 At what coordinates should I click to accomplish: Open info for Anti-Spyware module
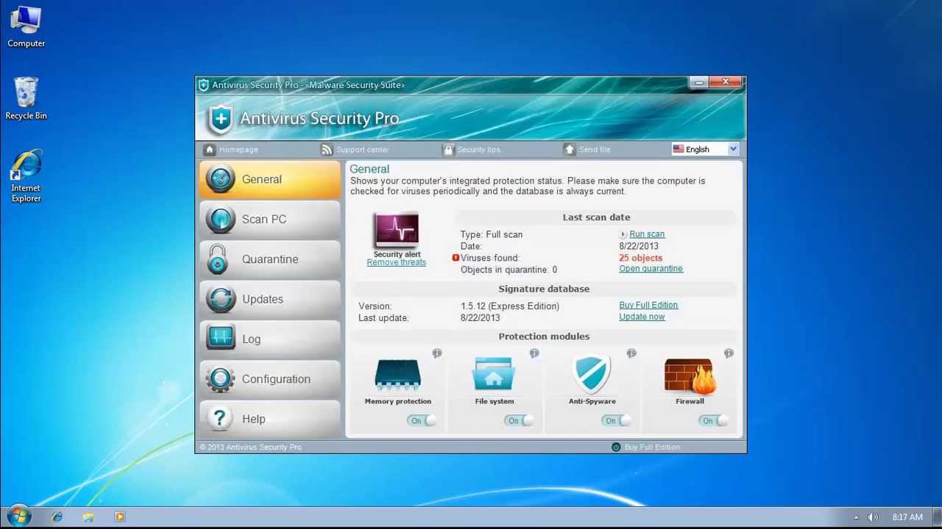point(631,353)
